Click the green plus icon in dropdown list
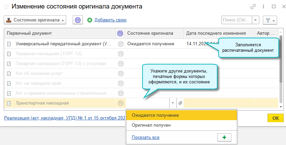This screenshot has width=286, height=145. (x=224, y=138)
